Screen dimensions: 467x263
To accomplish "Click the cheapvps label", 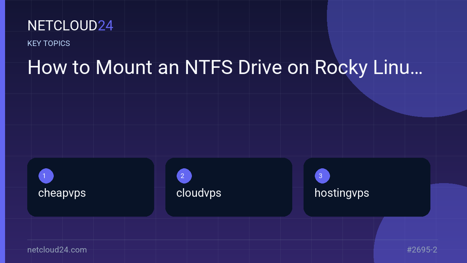I will [x=62, y=193].
